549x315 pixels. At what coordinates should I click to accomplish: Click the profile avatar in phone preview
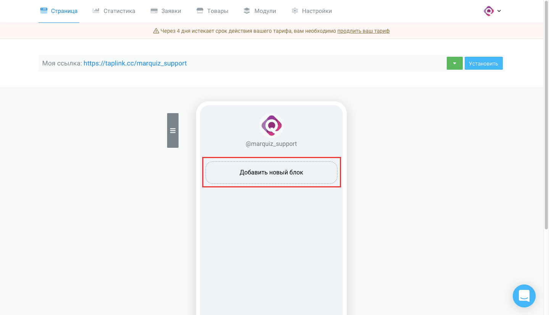271,125
